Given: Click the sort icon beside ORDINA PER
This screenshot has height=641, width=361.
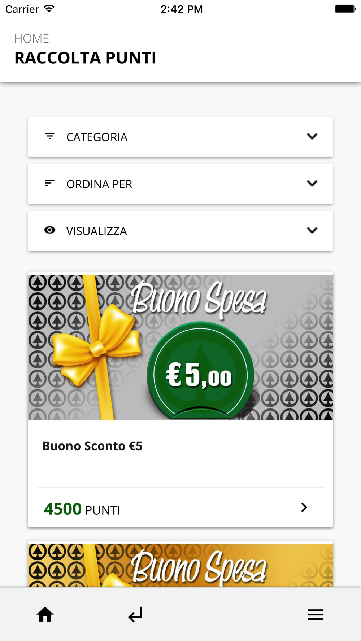Looking at the screenshot, I should click(50, 183).
